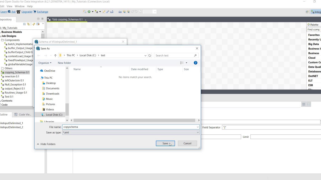The image size is (321, 180).
Task: Switch to the Code Viewer tab
Action: [x=23, y=114]
